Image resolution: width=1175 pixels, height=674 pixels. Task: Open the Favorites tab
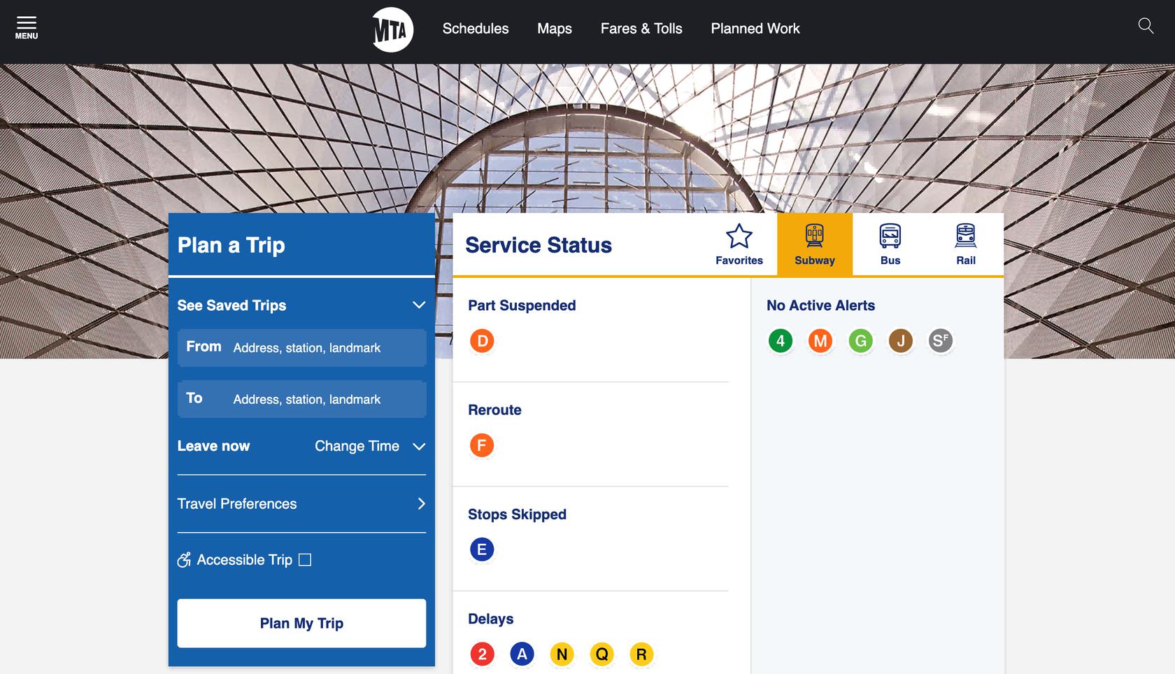click(x=739, y=245)
